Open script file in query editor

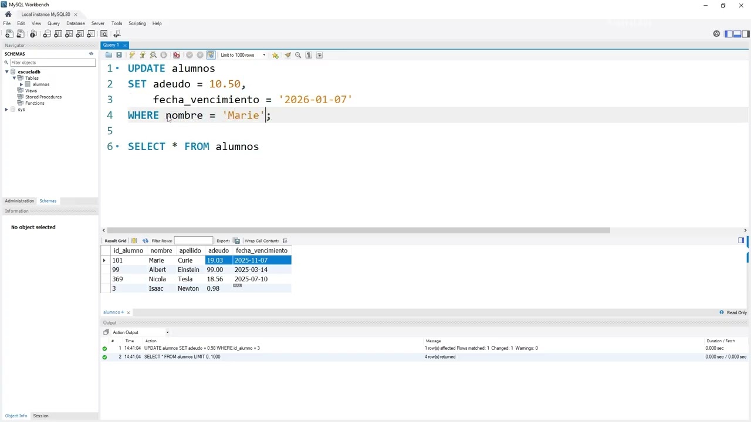109,55
